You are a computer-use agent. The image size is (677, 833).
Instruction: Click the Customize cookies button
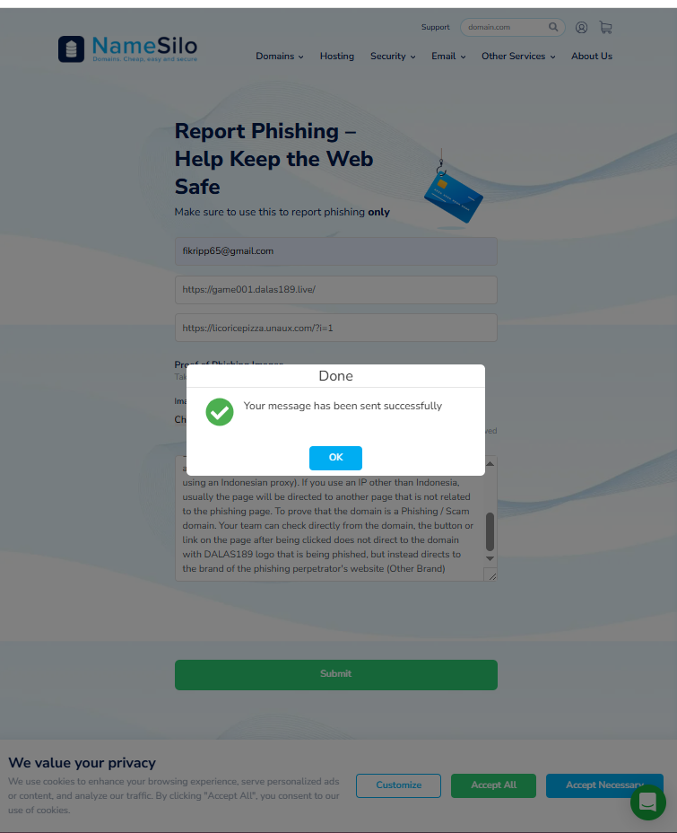pyautogui.click(x=398, y=785)
